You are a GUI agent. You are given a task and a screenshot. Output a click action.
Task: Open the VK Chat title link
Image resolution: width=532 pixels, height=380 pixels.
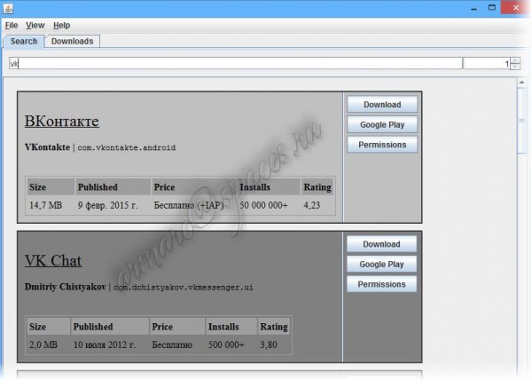coord(53,261)
